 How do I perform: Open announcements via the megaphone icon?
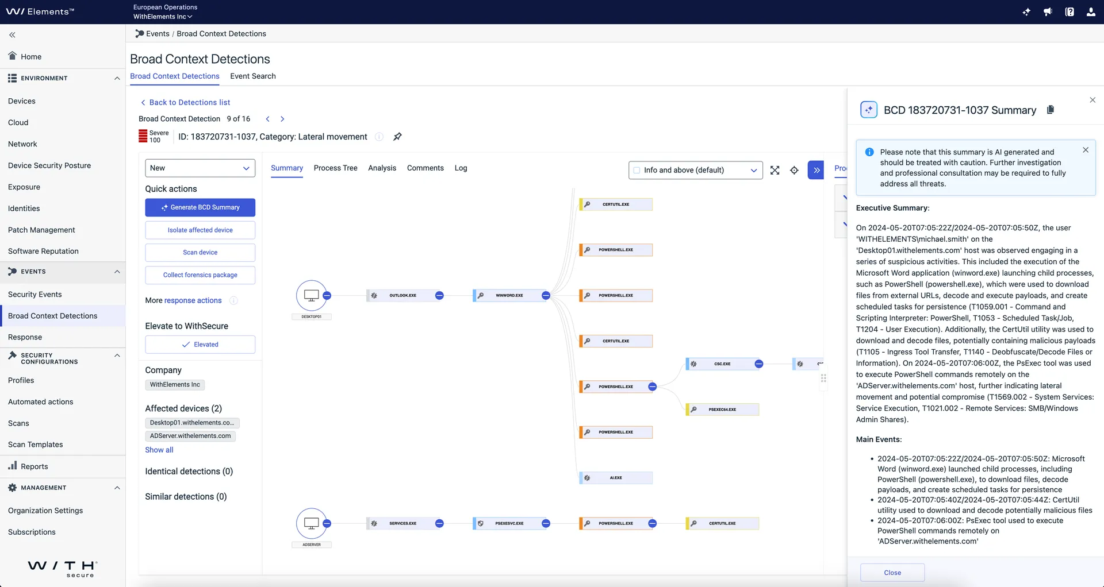click(x=1048, y=11)
